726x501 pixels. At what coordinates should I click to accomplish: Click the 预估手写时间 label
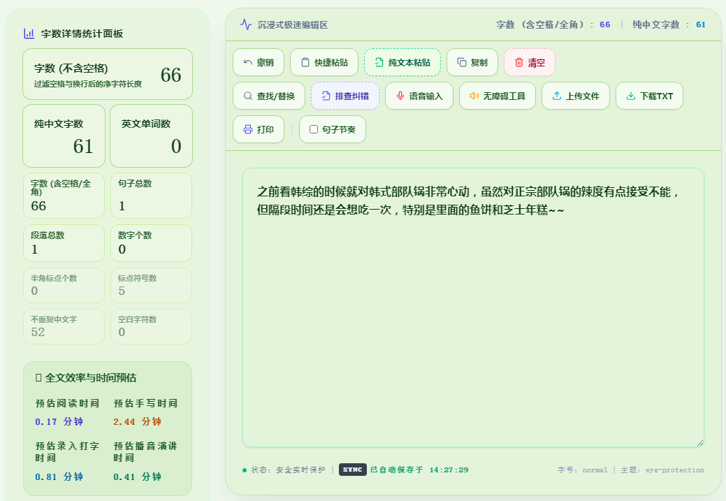click(x=145, y=403)
